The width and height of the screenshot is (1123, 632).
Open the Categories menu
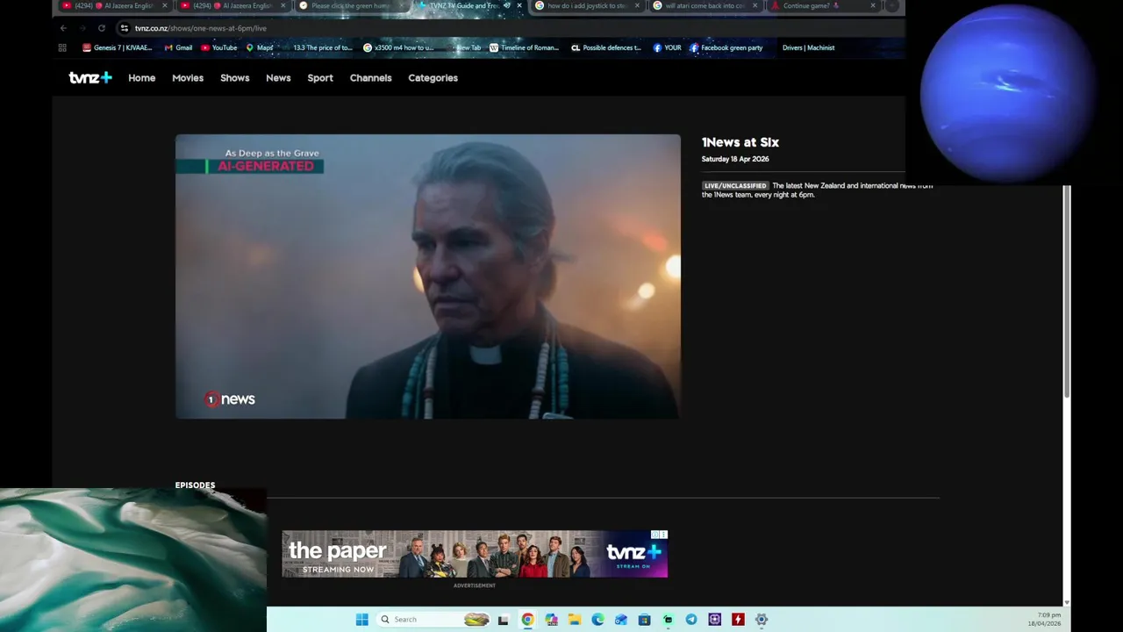click(x=433, y=78)
